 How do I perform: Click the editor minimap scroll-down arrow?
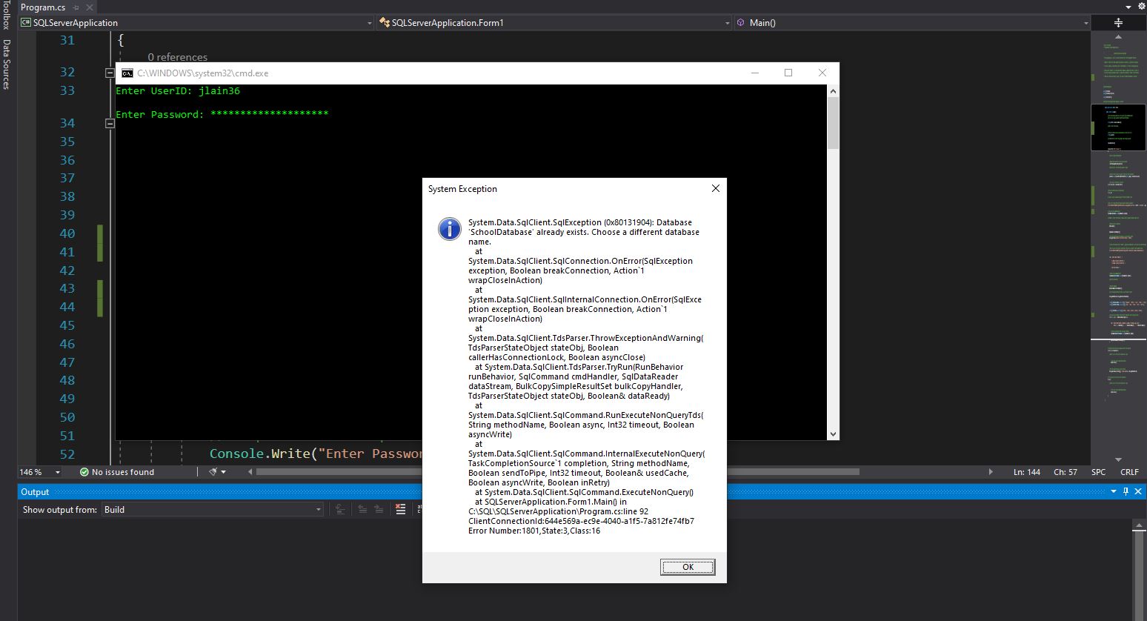pyautogui.click(x=1118, y=459)
